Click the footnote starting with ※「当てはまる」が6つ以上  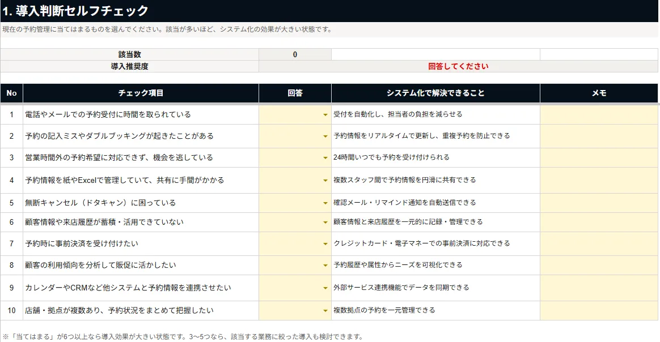point(183,336)
